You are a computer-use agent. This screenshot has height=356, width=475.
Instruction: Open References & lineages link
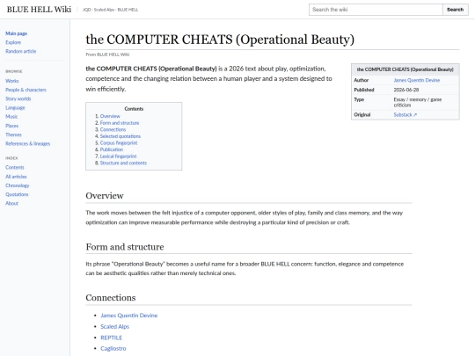[x=27, y=143]
